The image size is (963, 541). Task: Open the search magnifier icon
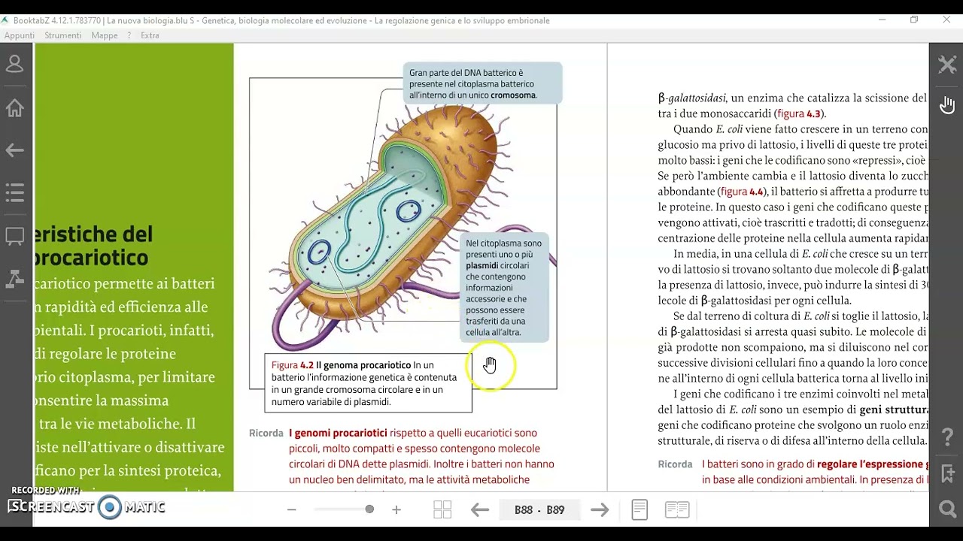pyautogui.click(x=948, y=510)
